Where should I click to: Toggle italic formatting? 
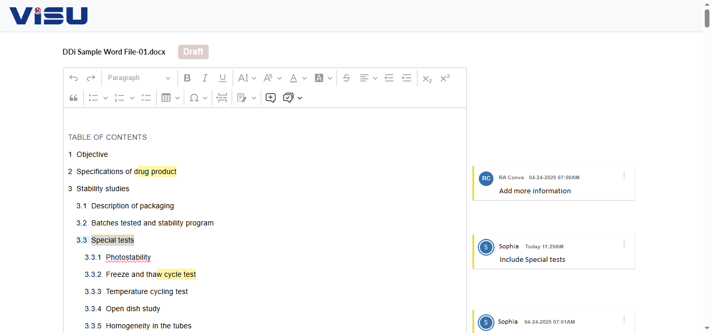pos(205,78)
